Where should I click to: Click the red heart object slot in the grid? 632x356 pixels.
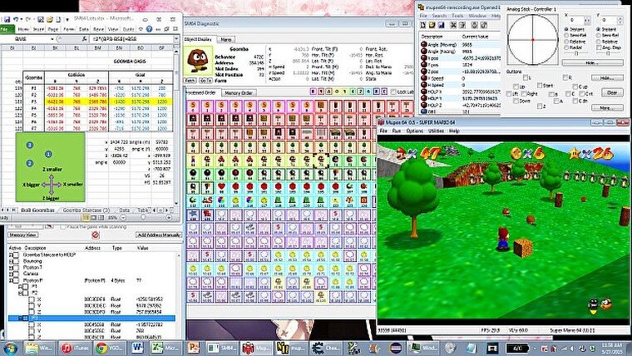coord(221,187)
